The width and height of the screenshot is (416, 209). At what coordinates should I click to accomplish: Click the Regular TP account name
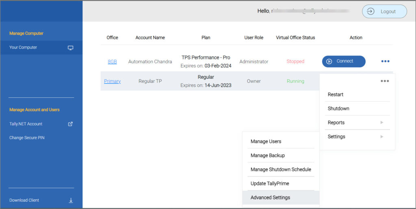[x=150, y=81]
